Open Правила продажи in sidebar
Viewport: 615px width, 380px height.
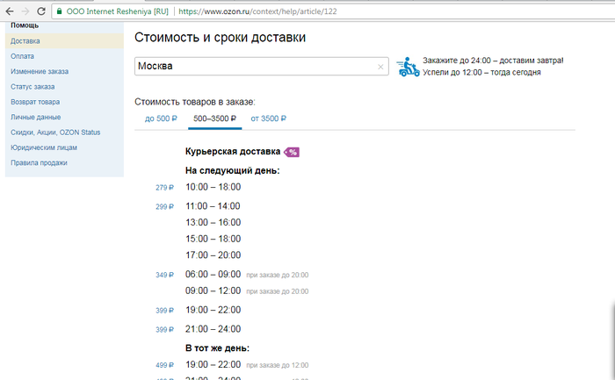point(39,163)
